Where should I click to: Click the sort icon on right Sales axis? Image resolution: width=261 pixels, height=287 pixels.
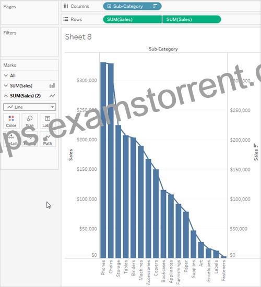(256, 146)
